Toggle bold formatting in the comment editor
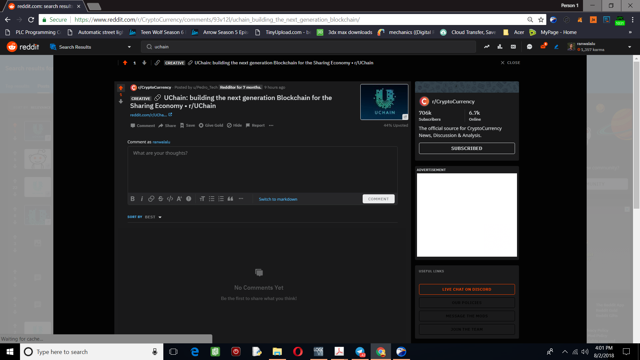The width and height of the screenshot is (640, 360). (133, 199)
